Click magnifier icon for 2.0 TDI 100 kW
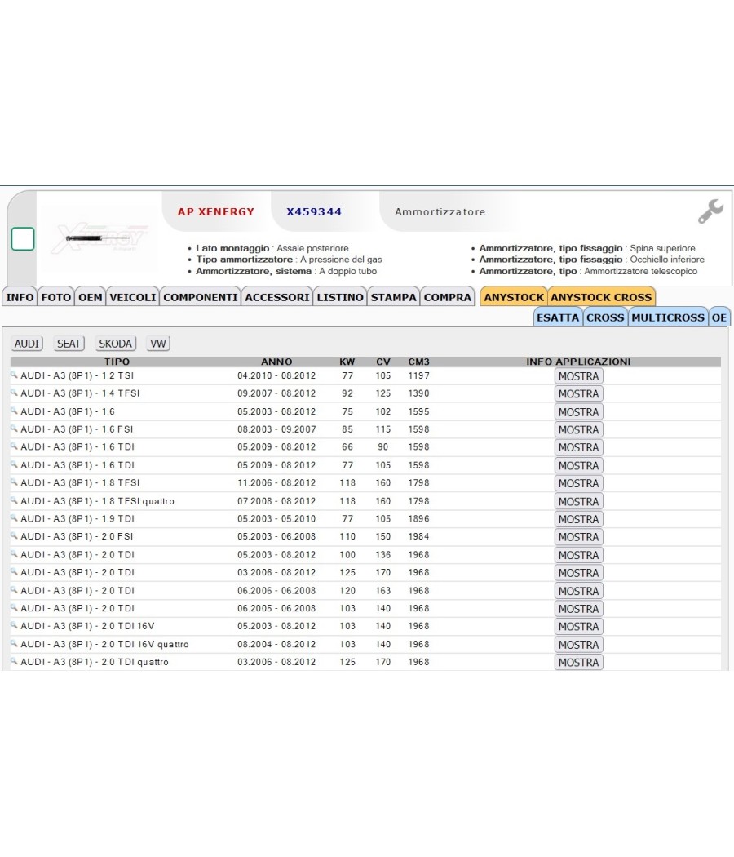Viewport: 734px width, 857px height. [x=14, y=553]
